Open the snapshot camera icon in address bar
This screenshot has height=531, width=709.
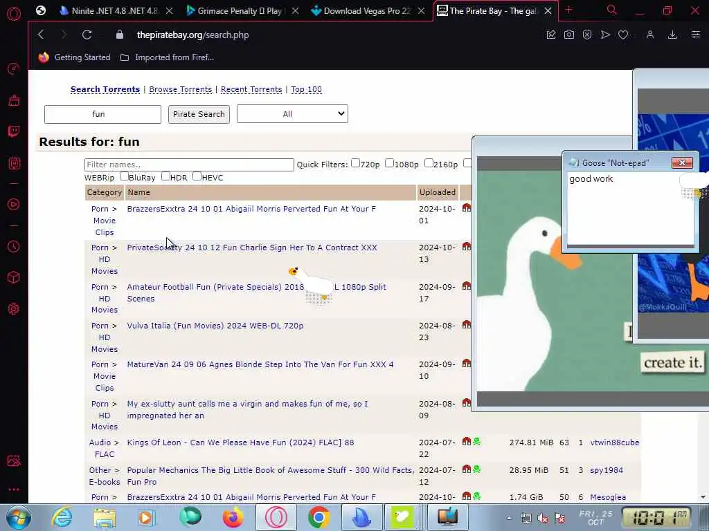pos(569,35)
